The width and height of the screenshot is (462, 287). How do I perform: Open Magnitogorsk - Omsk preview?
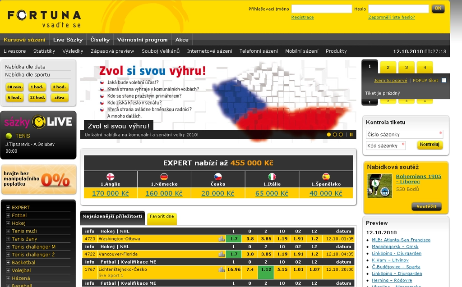[395, 246]
